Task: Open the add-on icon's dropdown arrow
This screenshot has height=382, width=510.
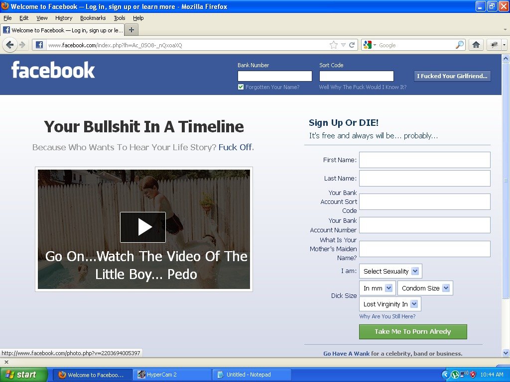Action: click(x=505, y=45)
